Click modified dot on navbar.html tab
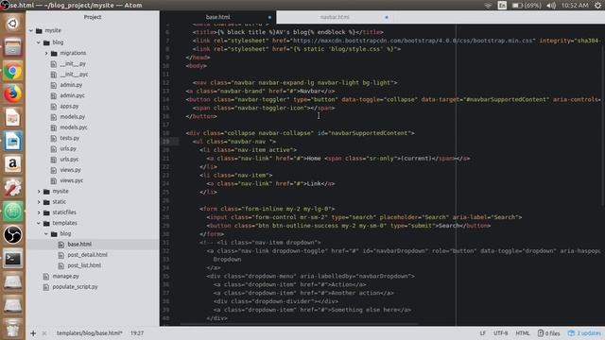Screen dimensions: 605x340 tap(387, 17)
